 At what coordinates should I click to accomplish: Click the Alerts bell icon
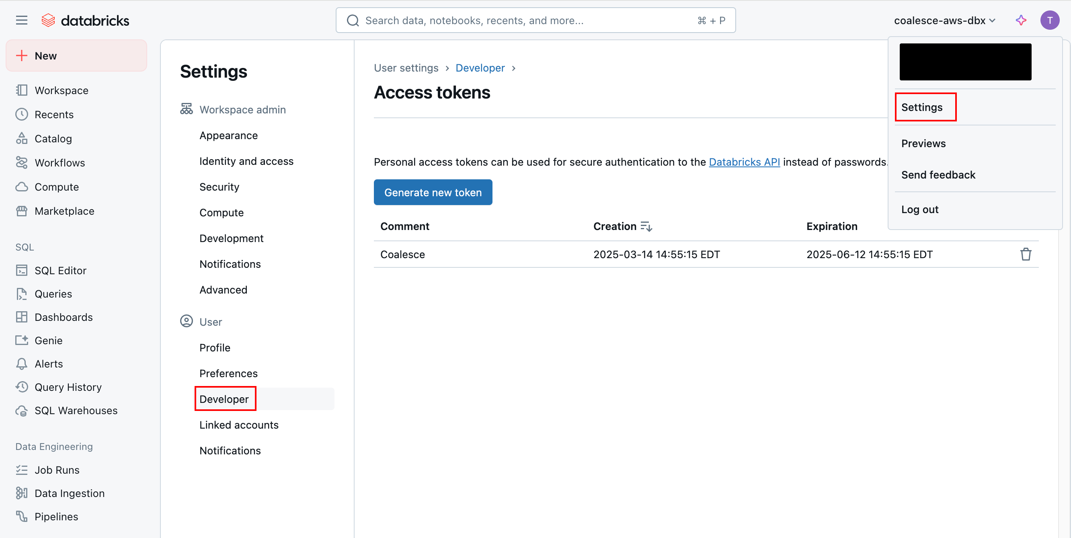tap(22, 363)
